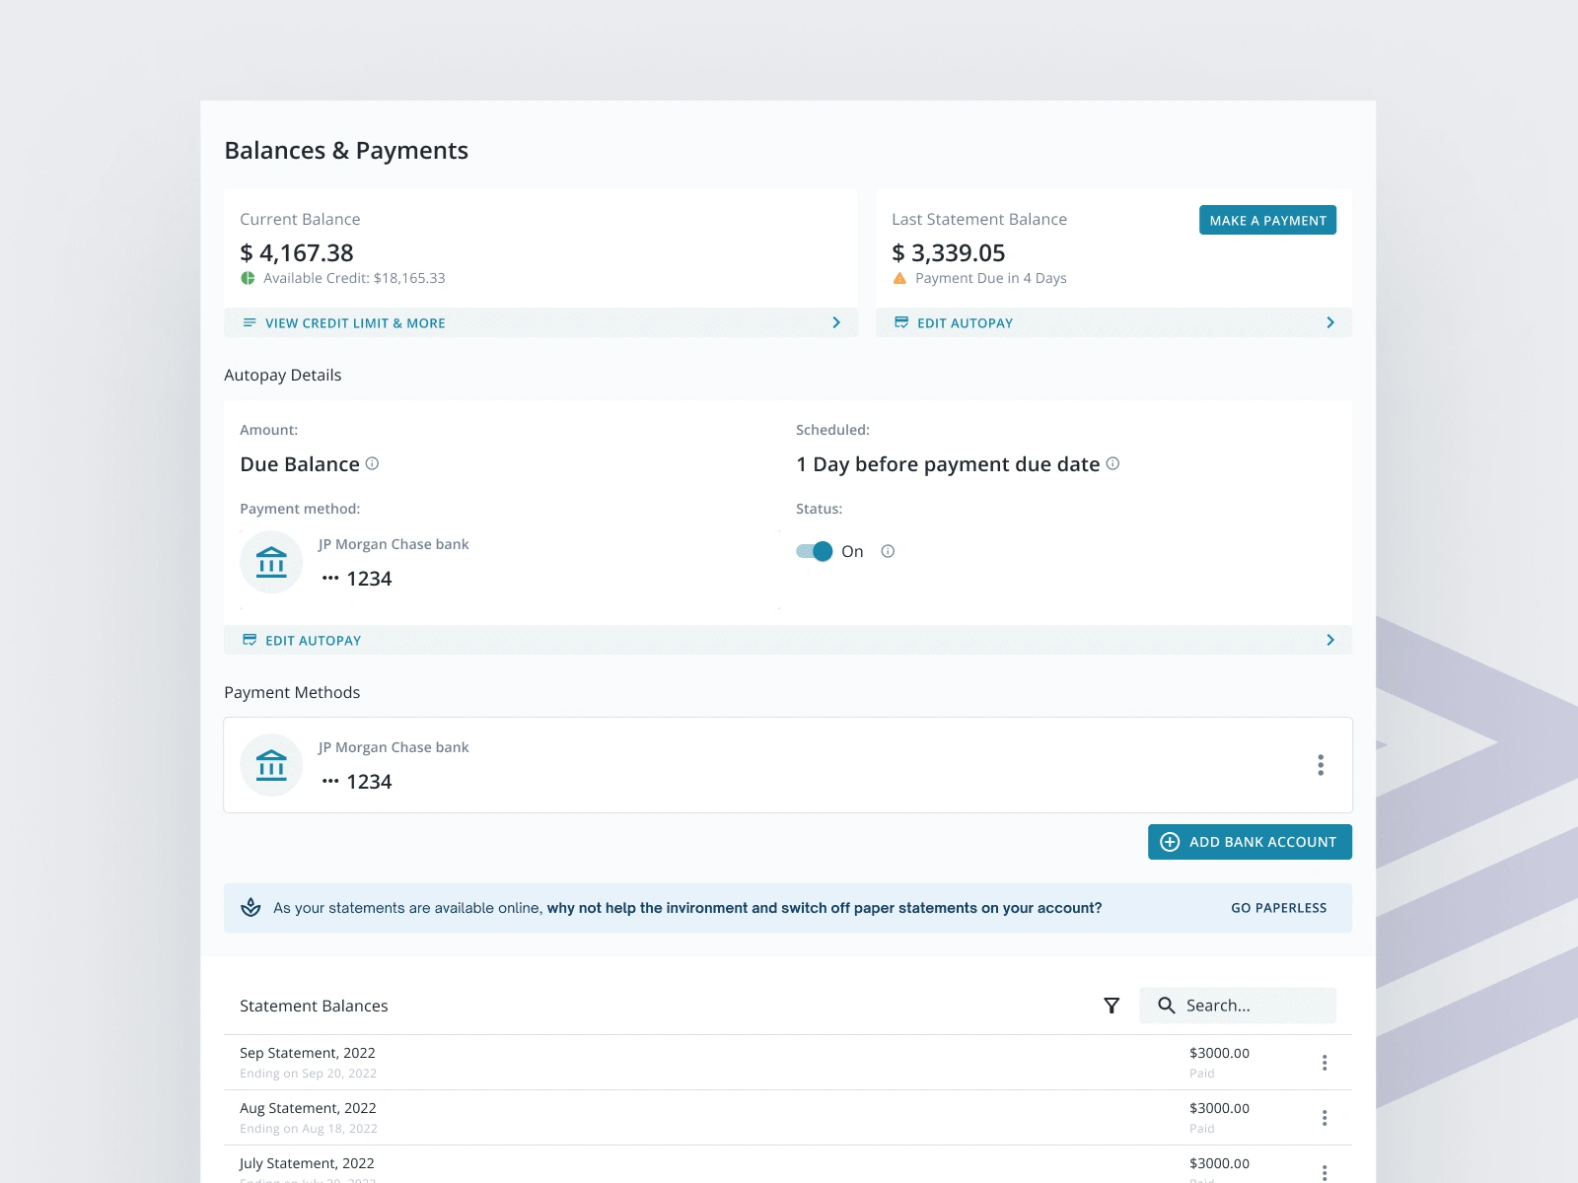Open View Credit Limit & More link
The width and height of the screenshot is (1578, 1183).
[355, 323]
